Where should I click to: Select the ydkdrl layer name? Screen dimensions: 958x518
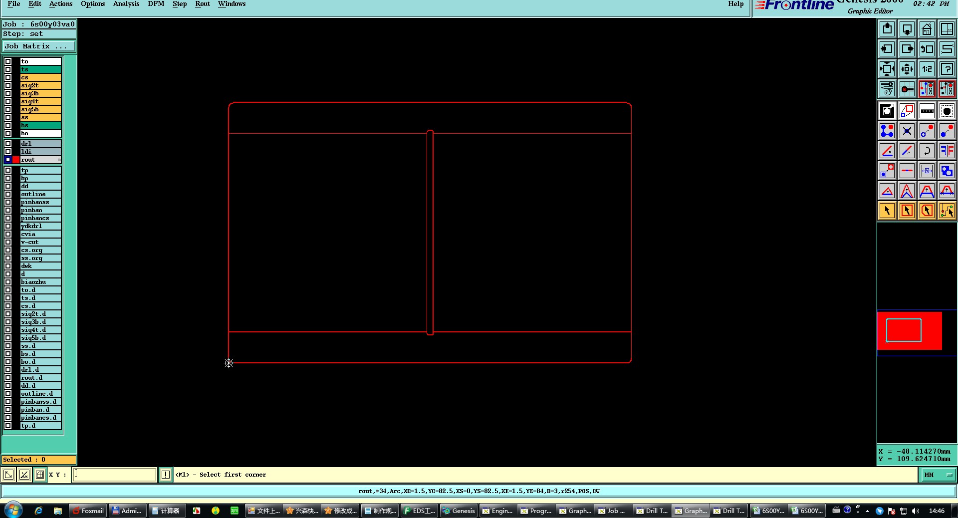click(40, 226)
